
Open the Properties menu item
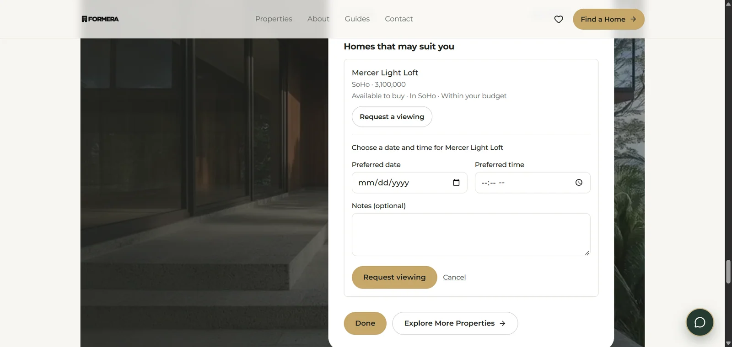pos(274,19)
